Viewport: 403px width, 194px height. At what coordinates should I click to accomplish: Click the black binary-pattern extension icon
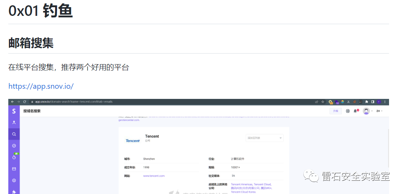[361, 102]
